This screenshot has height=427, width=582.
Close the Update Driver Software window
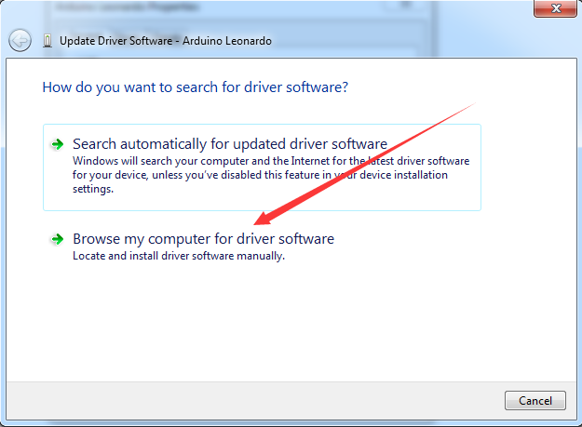(x=555, y=8)
